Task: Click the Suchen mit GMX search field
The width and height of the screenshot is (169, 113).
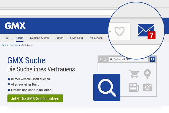Action: pos(128,59)
